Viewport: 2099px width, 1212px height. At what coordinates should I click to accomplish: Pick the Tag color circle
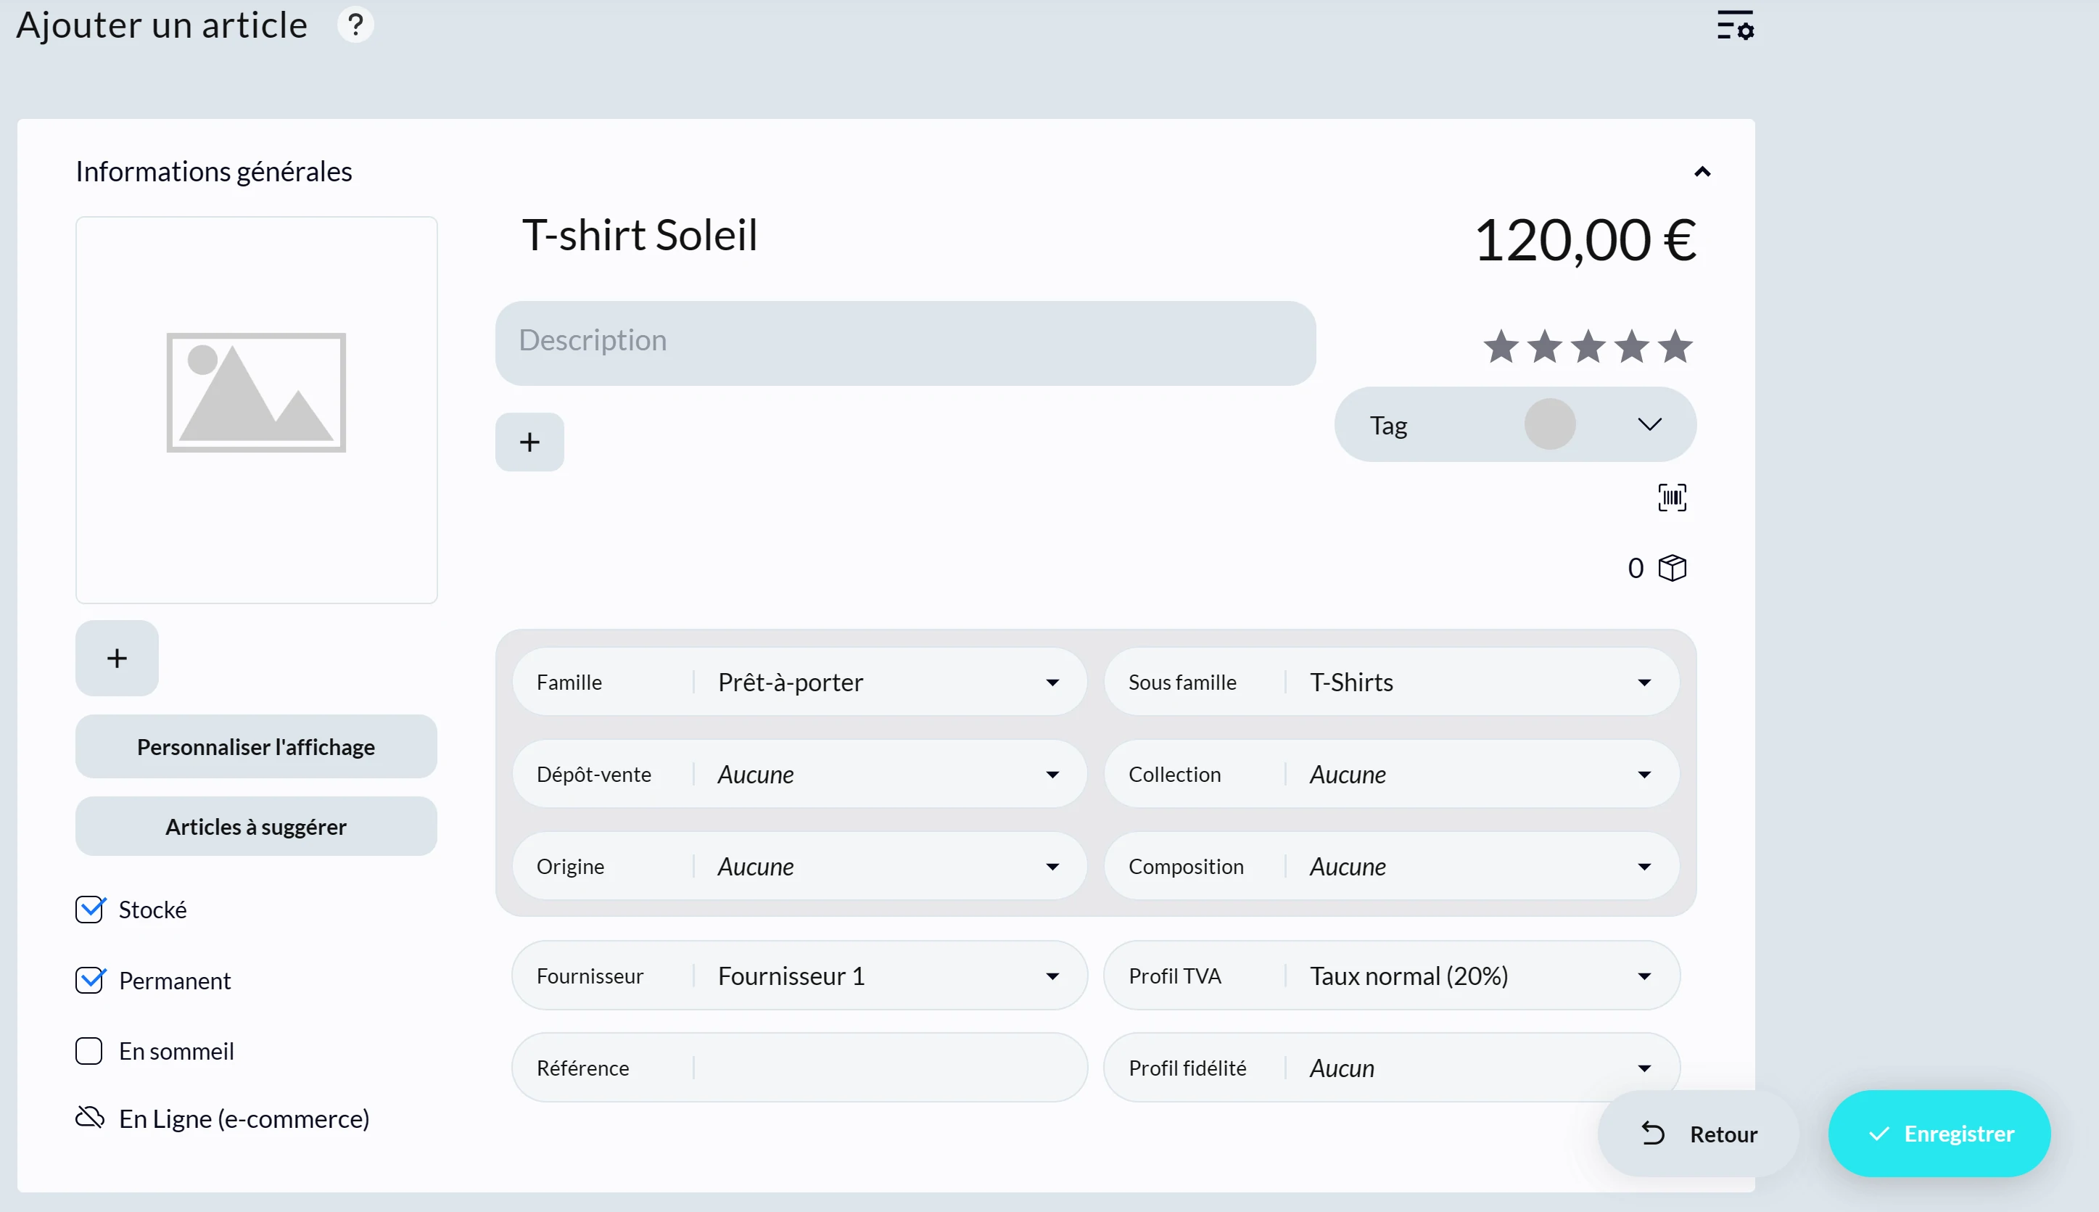[x=1550, y=424]
